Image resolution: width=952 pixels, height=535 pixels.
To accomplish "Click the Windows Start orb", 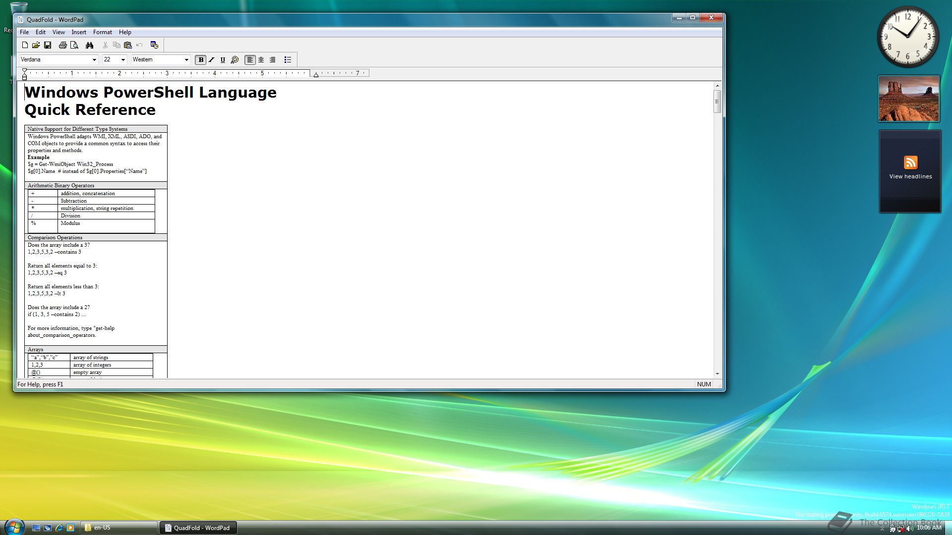I will pyautogui.click(x=14, y=527).
